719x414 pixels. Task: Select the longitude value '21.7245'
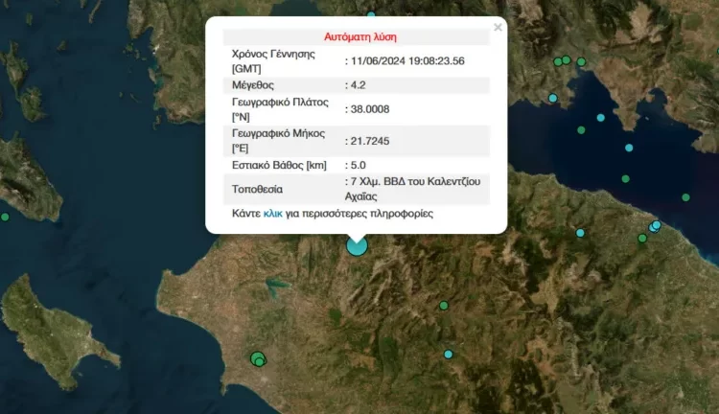click(x=370, y=141)
